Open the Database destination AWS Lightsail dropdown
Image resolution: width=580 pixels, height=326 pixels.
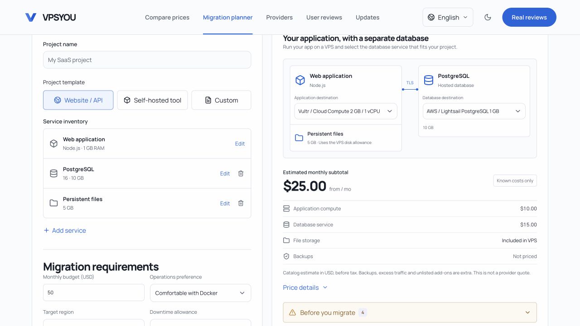point(474,111)
